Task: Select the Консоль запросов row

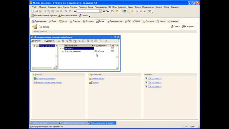Action: point(87,51)
